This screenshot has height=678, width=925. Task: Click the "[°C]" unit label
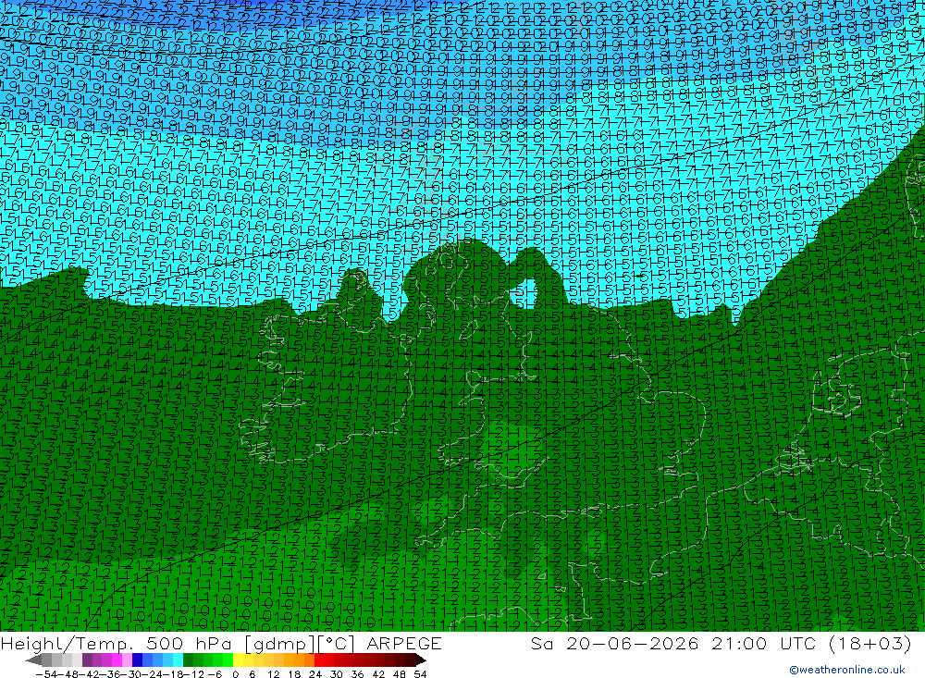tap(337, 643)
